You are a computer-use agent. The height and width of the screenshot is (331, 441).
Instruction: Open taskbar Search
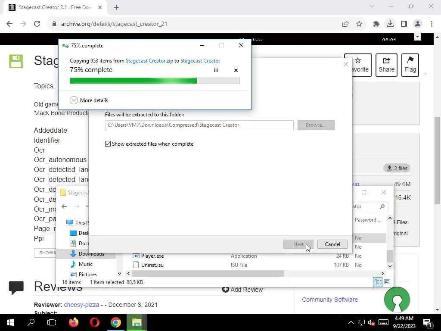click(31, 322)
